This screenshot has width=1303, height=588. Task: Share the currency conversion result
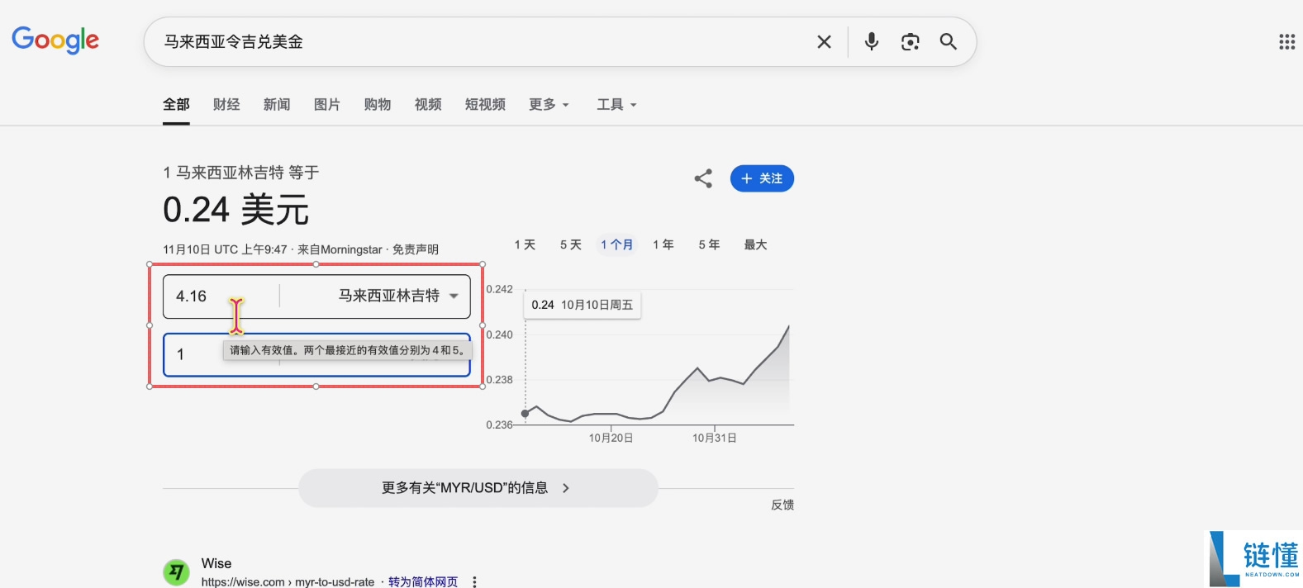(x=703, y=178)
